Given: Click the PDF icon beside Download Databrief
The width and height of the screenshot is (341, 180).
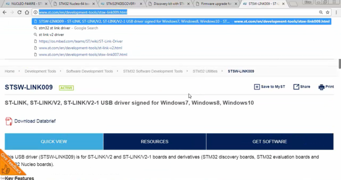Looking at the screenshot, I should click(9, 121).
